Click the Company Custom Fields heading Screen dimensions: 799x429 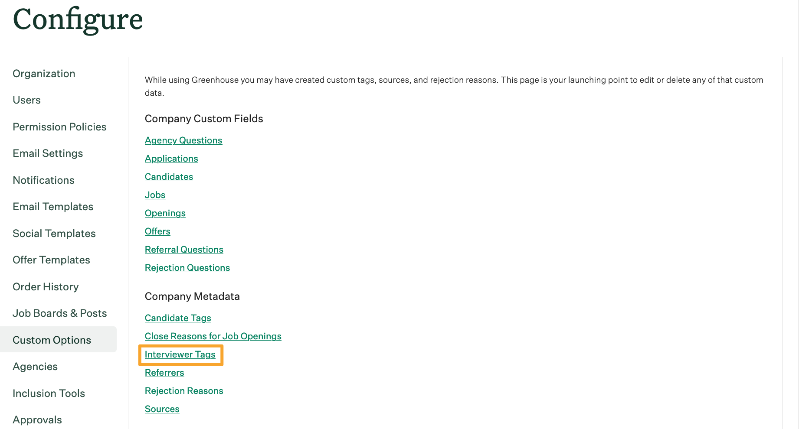coord(204,119)
